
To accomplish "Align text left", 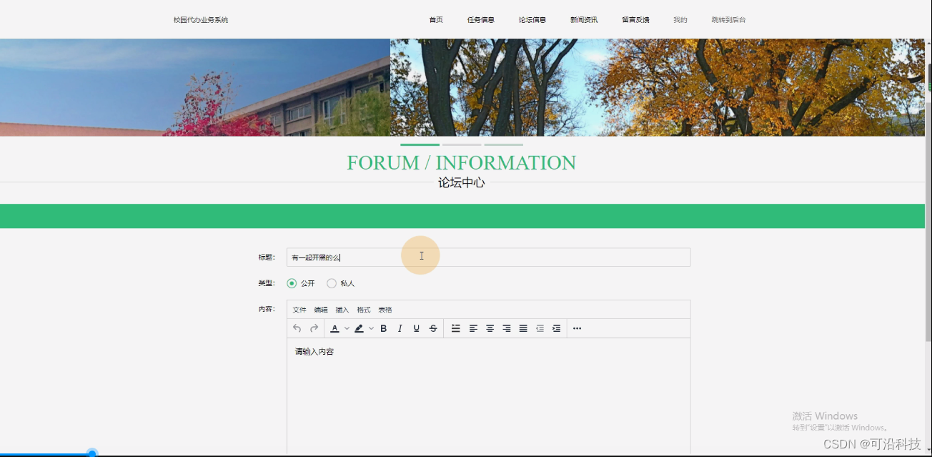I will pyautogui.click(x=473, y=328).
